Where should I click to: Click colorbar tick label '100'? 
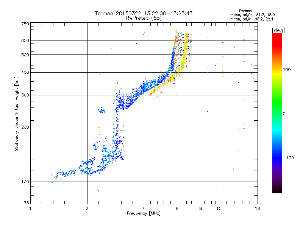coord(287,70)
